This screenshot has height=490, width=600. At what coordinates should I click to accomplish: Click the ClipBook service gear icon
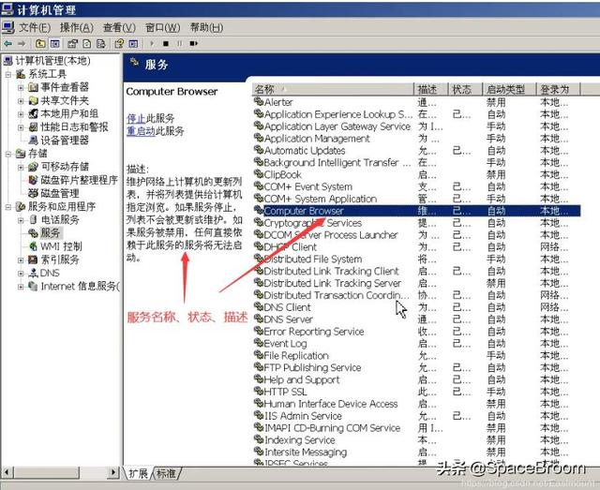259,174
